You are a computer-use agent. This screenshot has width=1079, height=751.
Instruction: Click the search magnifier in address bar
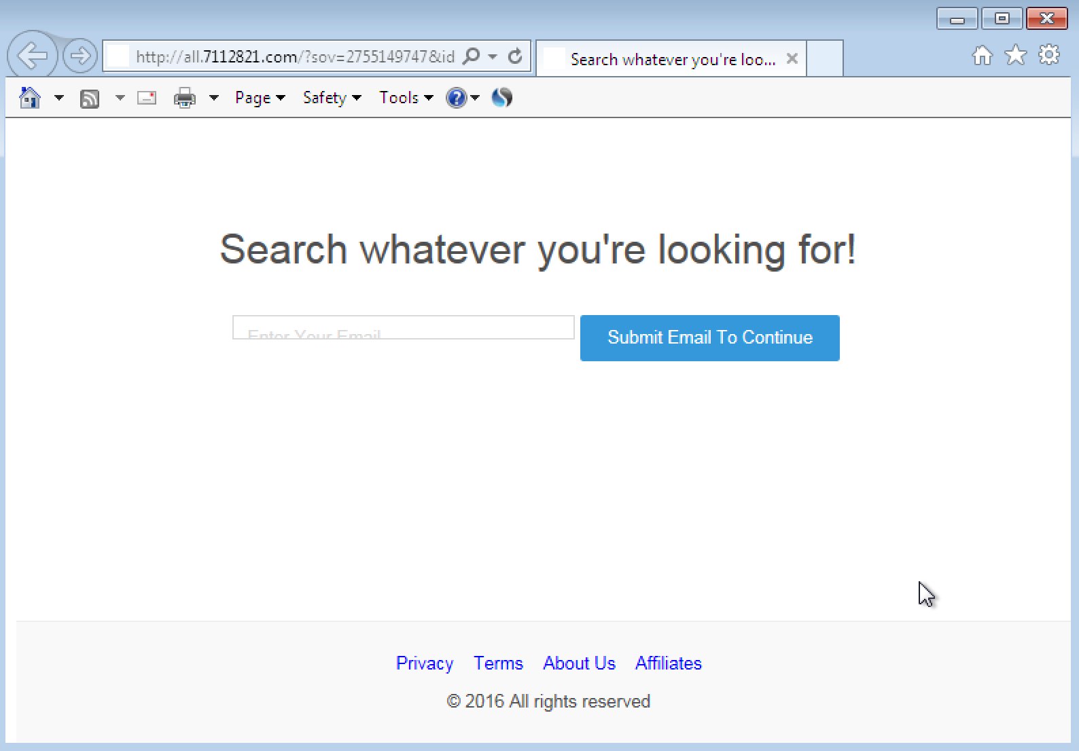tap(471, 56)
